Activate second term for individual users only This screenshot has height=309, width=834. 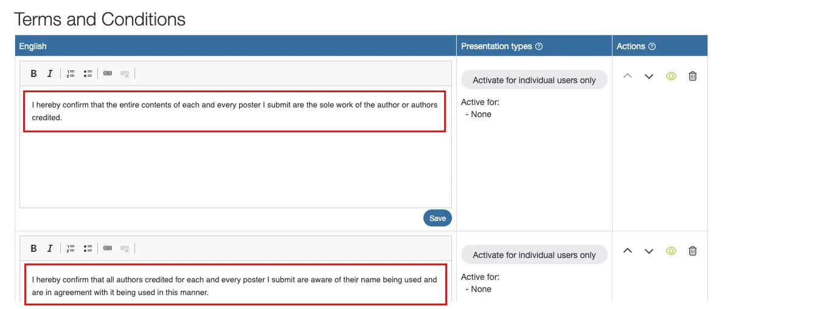click(x=534, y=255)
